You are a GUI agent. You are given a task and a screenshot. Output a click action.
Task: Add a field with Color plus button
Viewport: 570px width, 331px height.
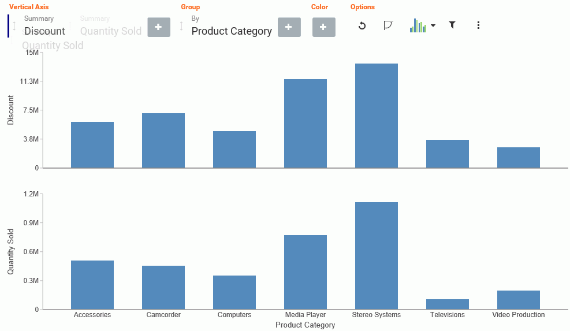[x=323, y=27]
